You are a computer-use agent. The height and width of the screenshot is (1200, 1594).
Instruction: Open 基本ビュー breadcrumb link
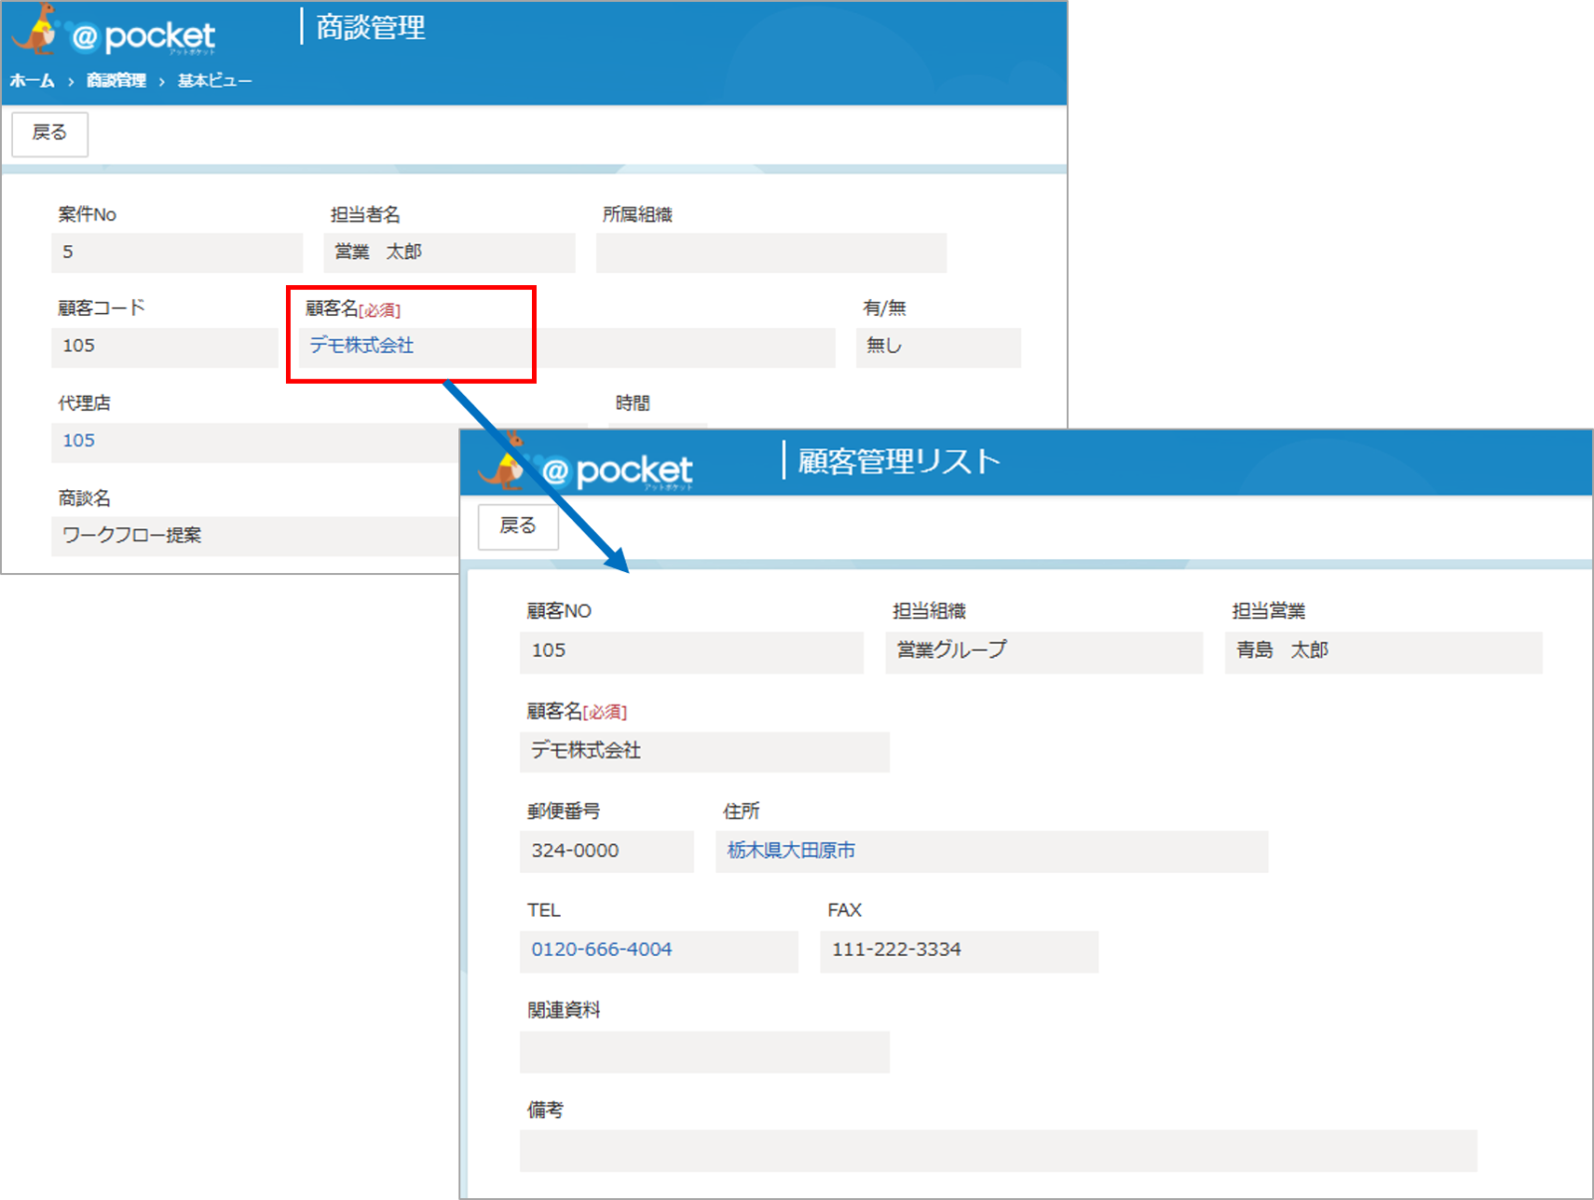(x=214, y=81)
